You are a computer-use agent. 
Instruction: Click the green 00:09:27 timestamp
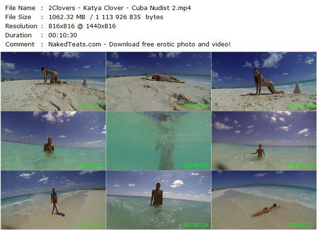click(301, 225)
